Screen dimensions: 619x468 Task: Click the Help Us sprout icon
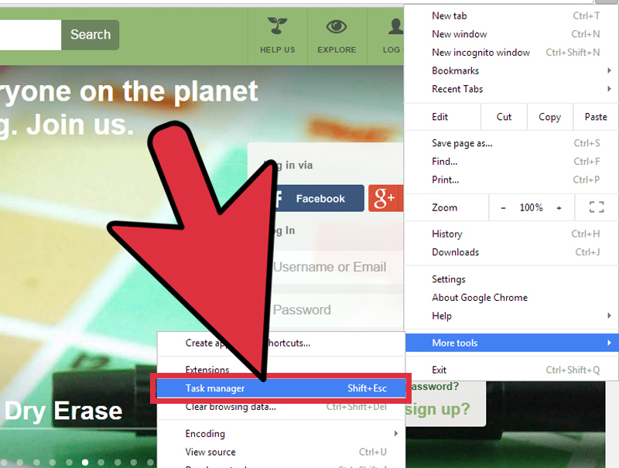277,26
